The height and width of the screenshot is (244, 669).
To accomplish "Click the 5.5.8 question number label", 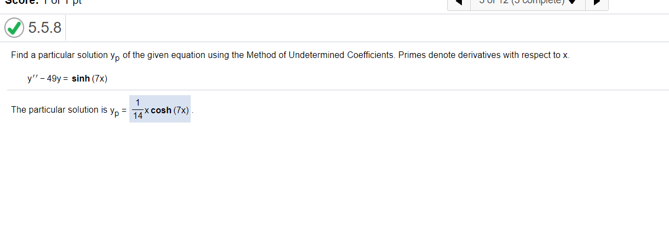I will (45, 28).
